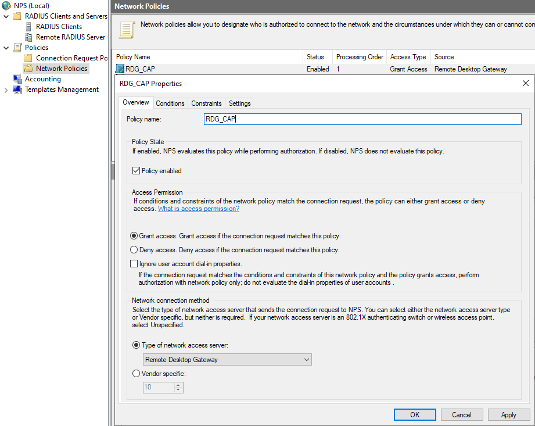The image size is (535, 426).
Task: Click the Remote RADIUS Server icon
Action: point(28,37)
